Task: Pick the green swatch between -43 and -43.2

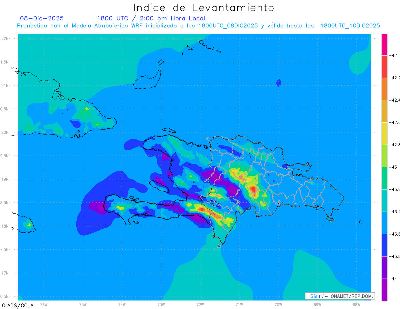Action: point(384,178)
